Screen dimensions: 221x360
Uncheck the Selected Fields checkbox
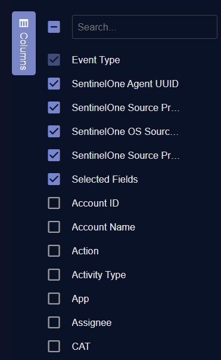(x=54, y=179)
